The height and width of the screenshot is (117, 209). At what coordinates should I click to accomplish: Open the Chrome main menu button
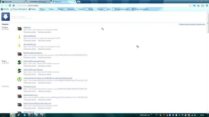pos(207,6)
